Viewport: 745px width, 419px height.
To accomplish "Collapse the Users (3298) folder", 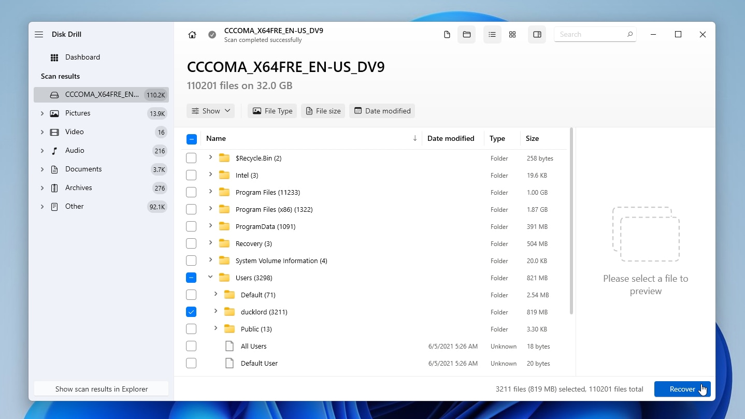I will [210, 277].
